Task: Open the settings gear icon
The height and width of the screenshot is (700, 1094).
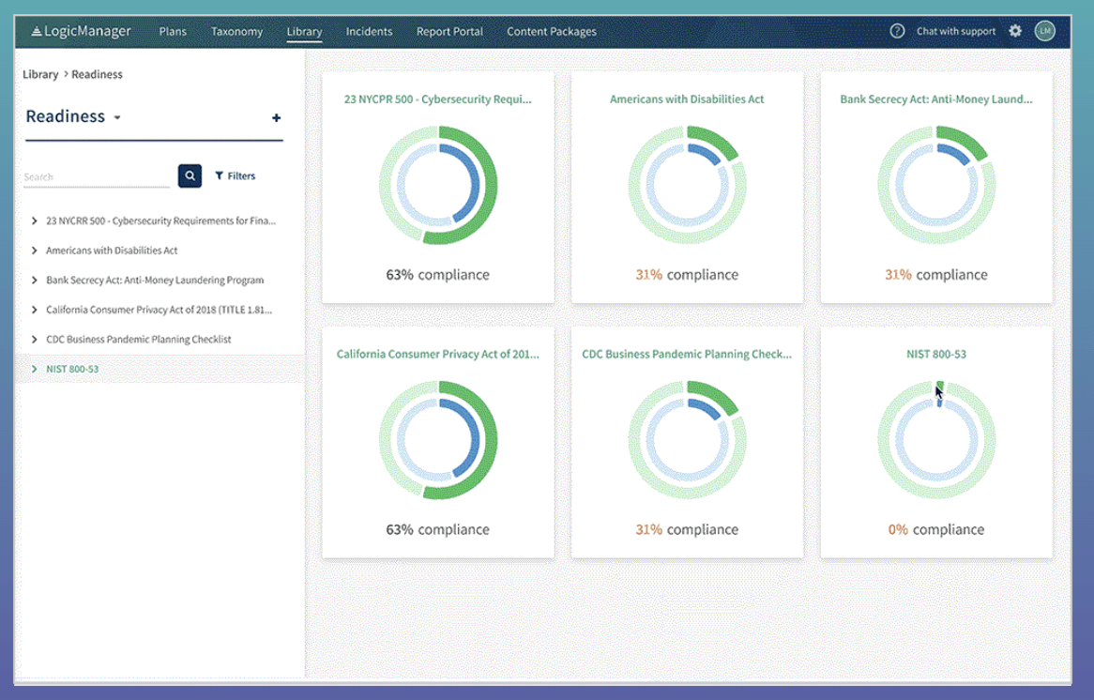Action: tap(1015, 31)
